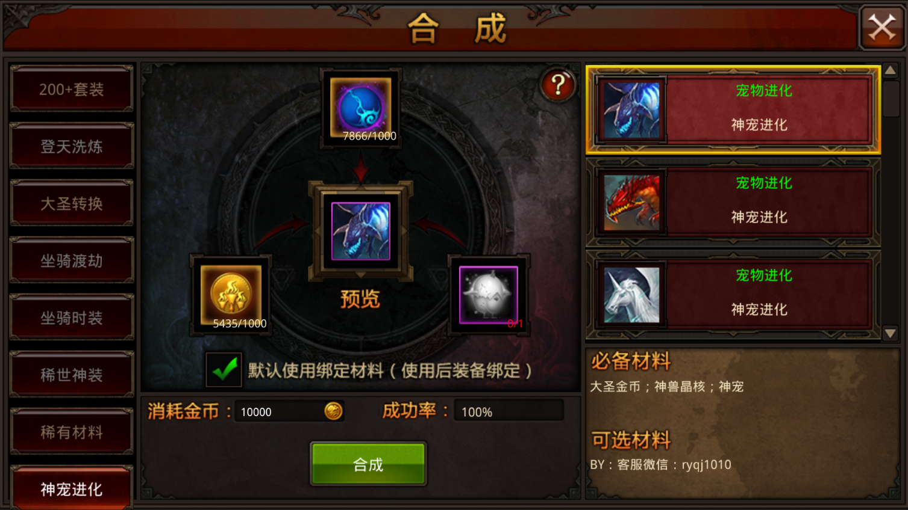Open the 200+套装 tab
908x510 pixels.
coord(72,89)
